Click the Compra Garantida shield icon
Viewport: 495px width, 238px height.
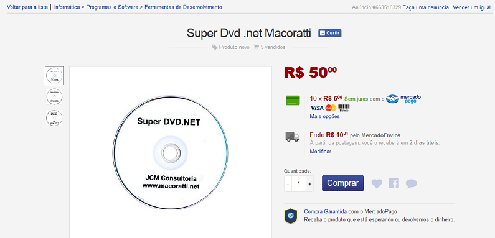pos(290,216)
